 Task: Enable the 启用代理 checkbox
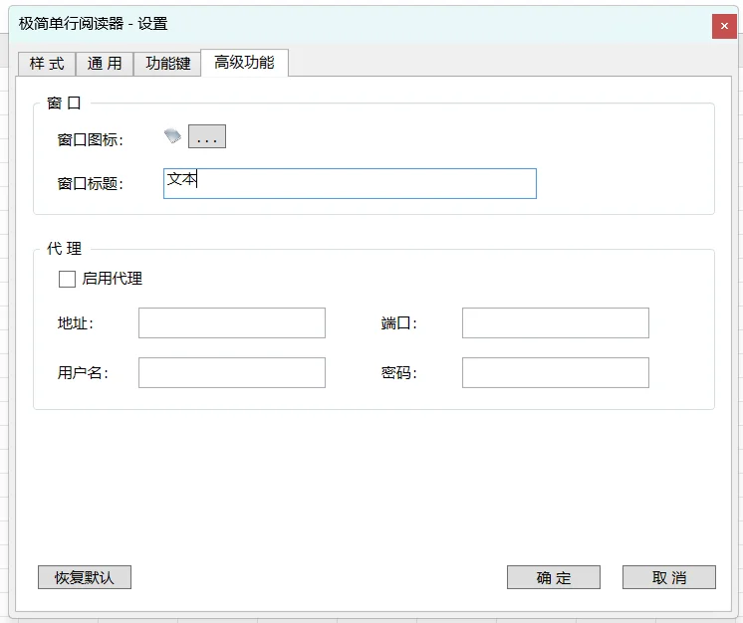(x=67, y=279)
